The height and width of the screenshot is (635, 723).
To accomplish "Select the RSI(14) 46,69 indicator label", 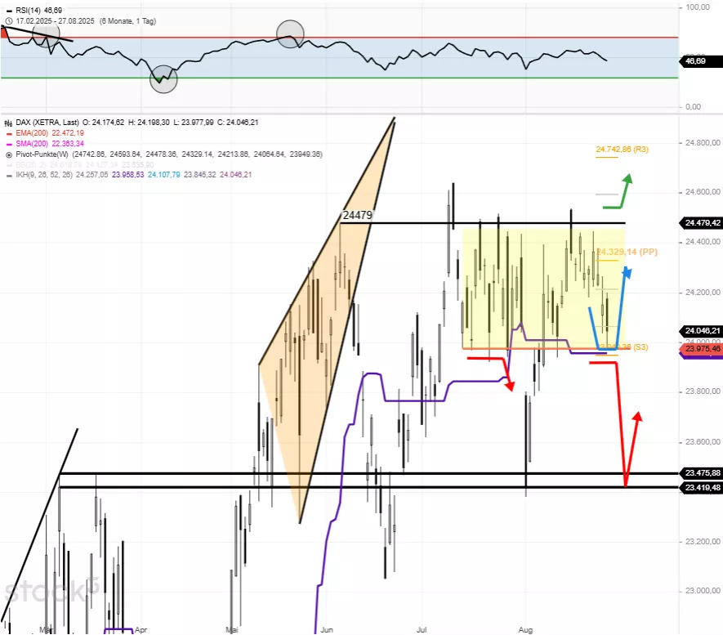I will (38, 10).
